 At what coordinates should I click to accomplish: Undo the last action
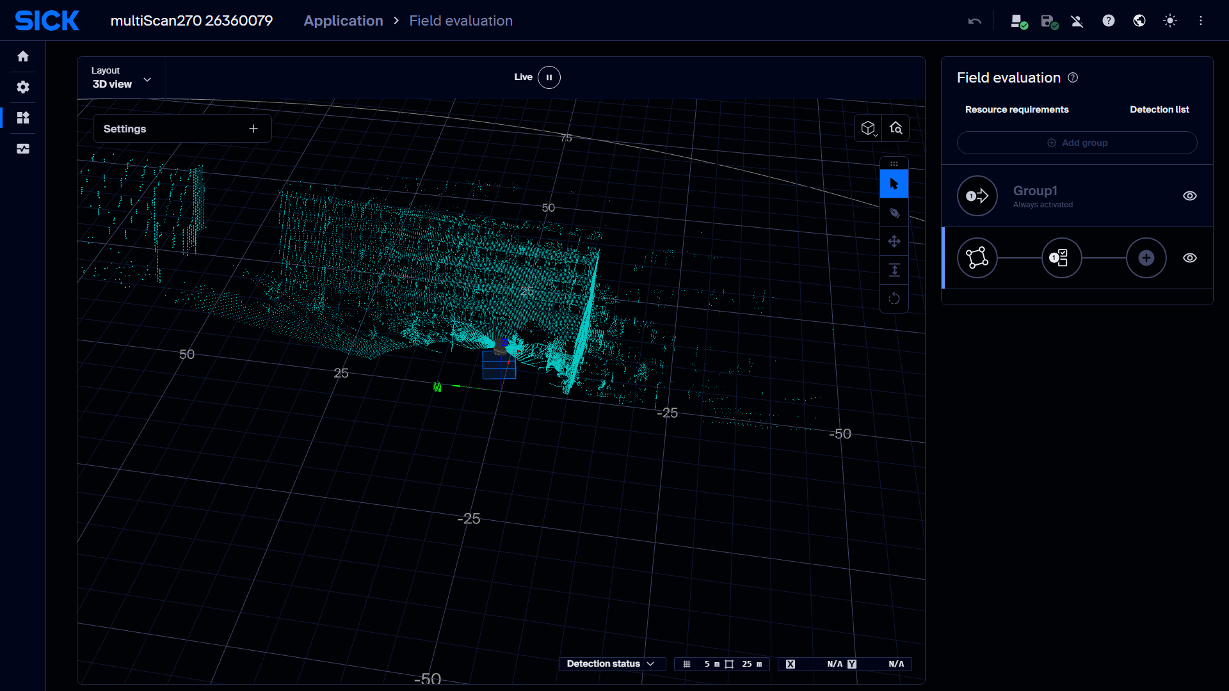click(x=975, y=21)
